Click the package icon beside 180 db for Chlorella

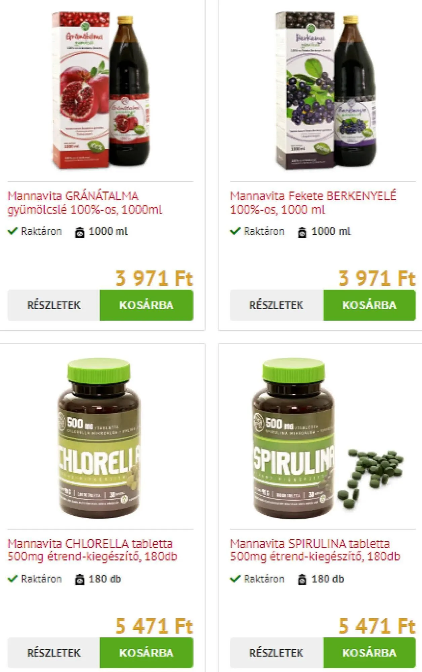(79, 580)
